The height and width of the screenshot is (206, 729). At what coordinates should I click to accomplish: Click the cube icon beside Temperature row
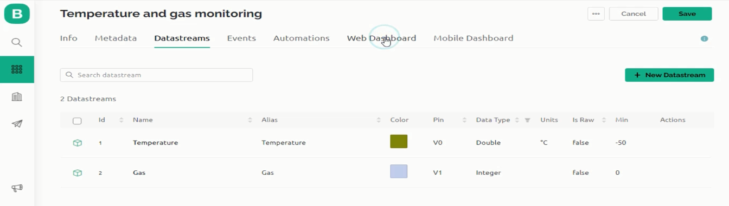click(x=77, y=143)
